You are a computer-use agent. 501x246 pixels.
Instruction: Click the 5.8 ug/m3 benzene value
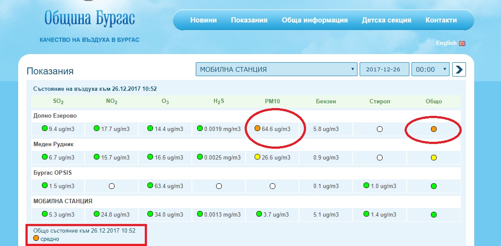[x=326, y=129]
